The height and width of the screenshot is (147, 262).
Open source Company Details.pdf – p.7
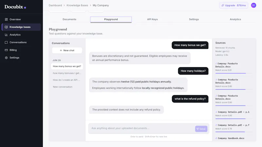click(232, 125)
